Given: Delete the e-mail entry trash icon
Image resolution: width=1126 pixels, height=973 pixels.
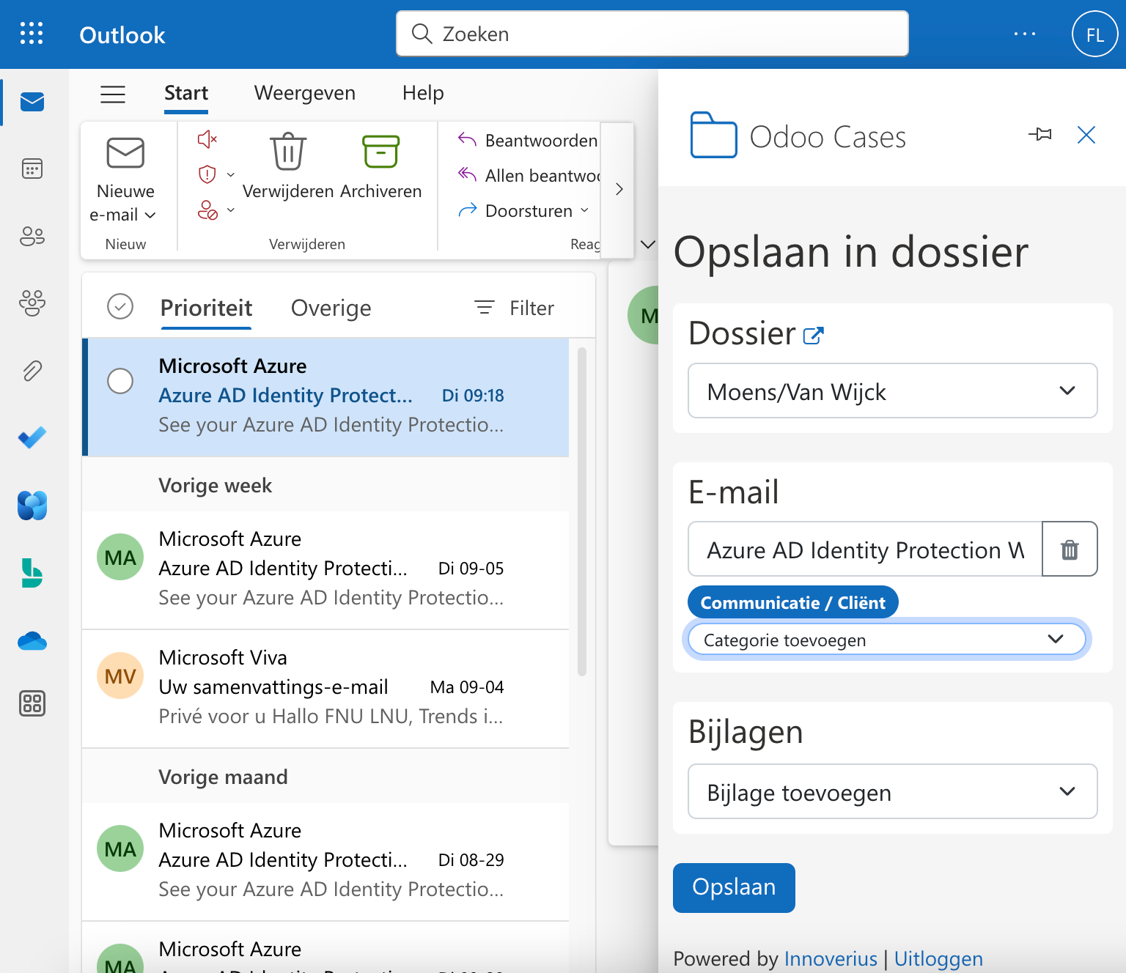Looking at the screenshot, I should [1070, 550].
